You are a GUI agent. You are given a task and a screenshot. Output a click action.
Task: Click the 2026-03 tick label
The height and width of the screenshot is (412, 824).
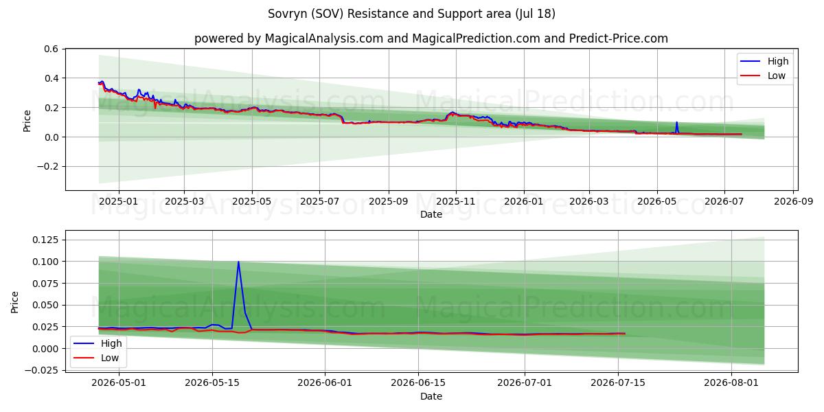589,201
